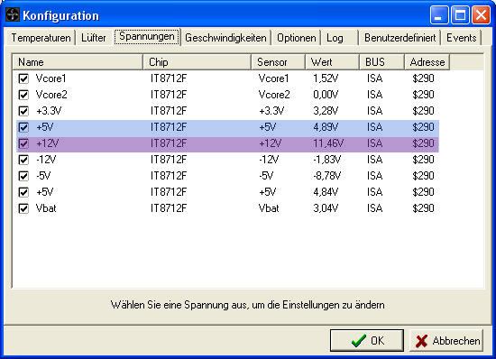
Task: Maximize the Konfiguration window
Action: (x=460, y=14)
